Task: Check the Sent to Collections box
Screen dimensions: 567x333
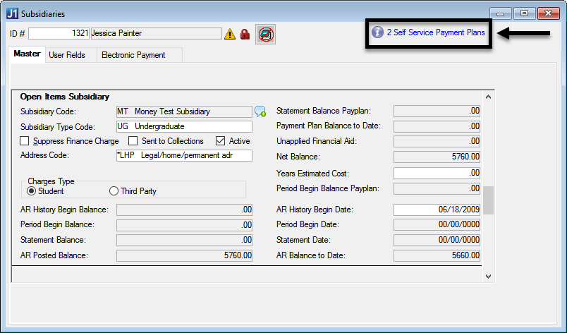Action: click(x=133, y=140)
